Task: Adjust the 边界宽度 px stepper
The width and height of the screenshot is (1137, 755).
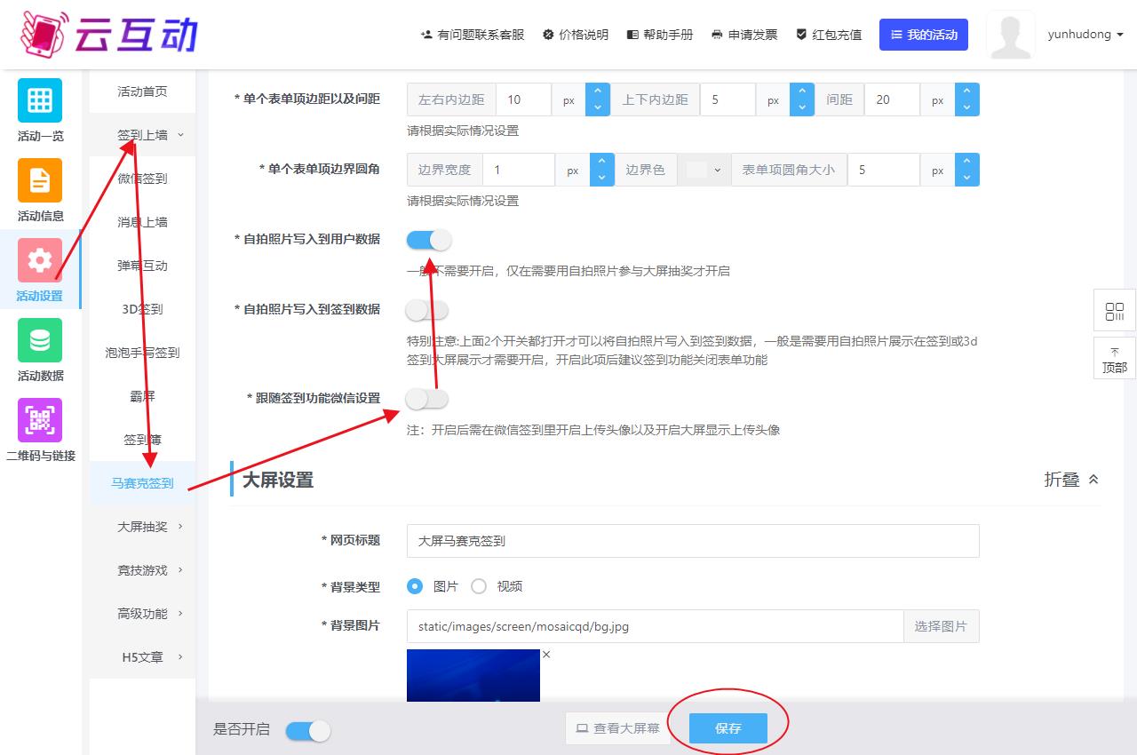Action: tap(602, 170)
